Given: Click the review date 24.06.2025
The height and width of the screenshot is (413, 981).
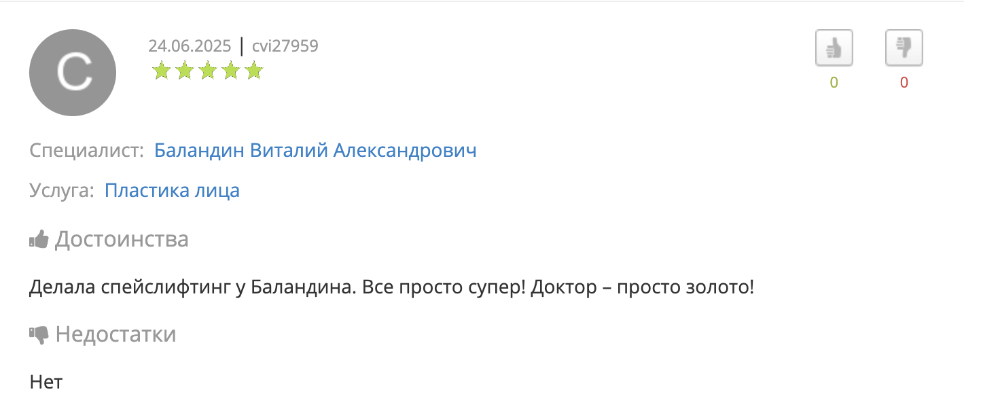Looking at the screenshot, I should pos(190,46).
